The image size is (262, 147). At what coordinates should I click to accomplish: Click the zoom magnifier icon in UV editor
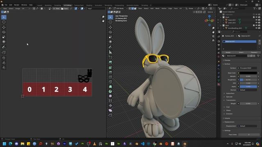coord(103,17)
